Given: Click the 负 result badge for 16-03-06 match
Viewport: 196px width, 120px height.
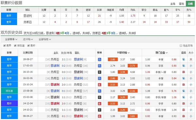Looking at the screenshot, I should [x=100, y=78].
